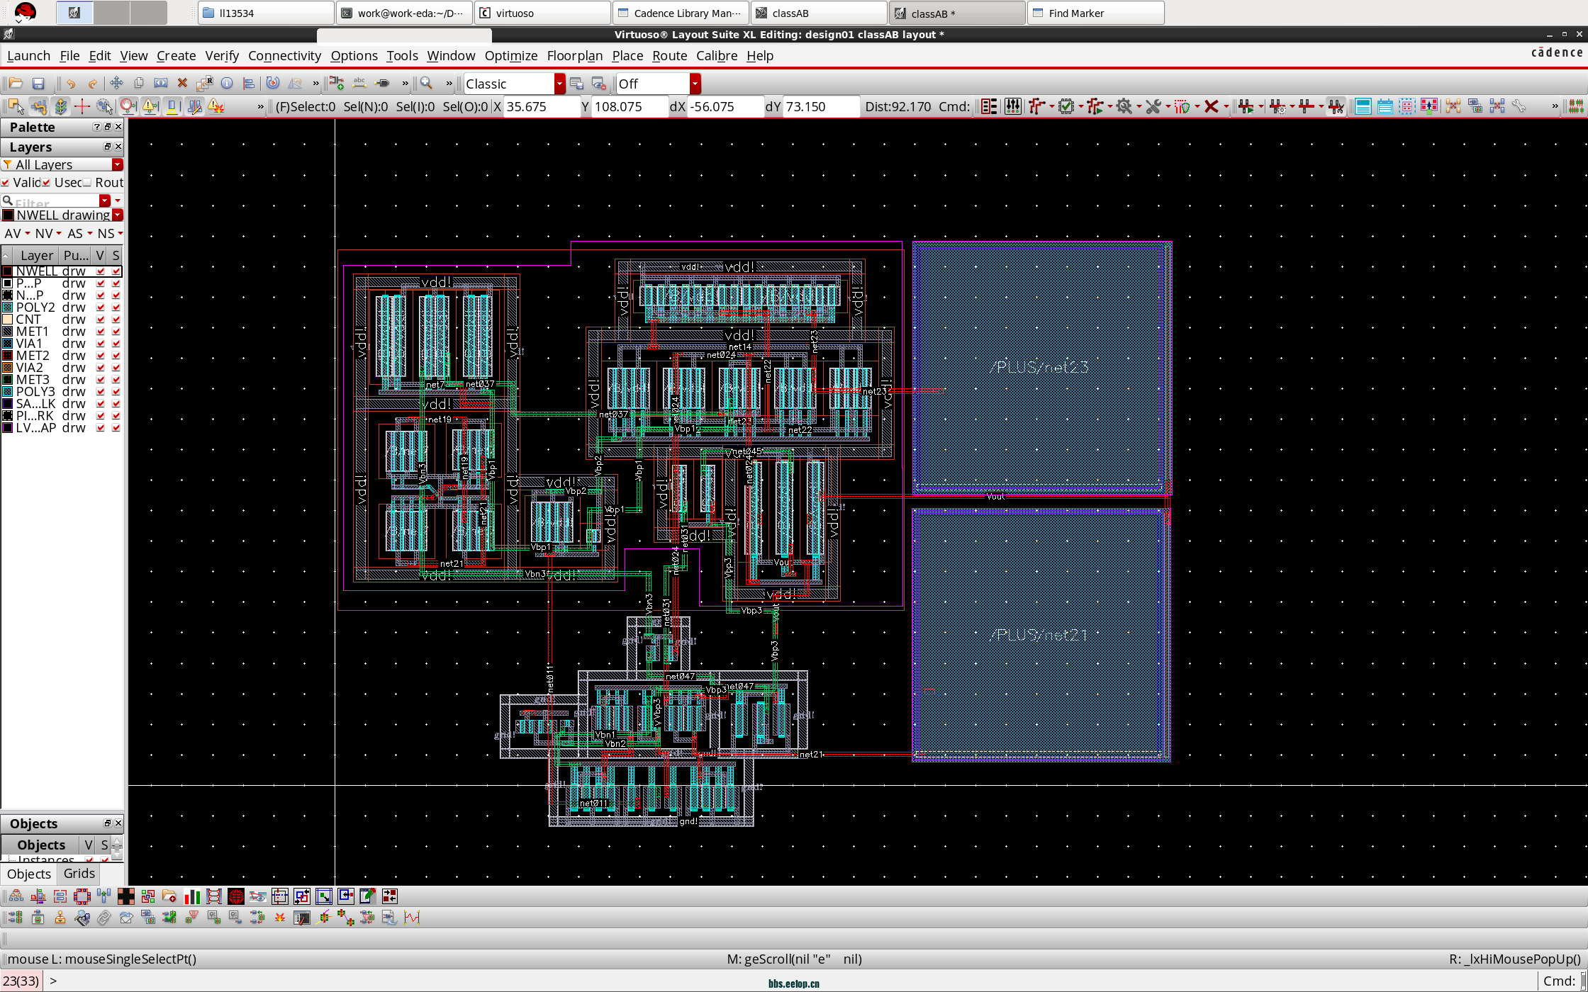Open the All Layers filter dropdown
Image resolution: width=1588 pixels, height=992 pixels.
pyautogui.click(x=118, y=164)
